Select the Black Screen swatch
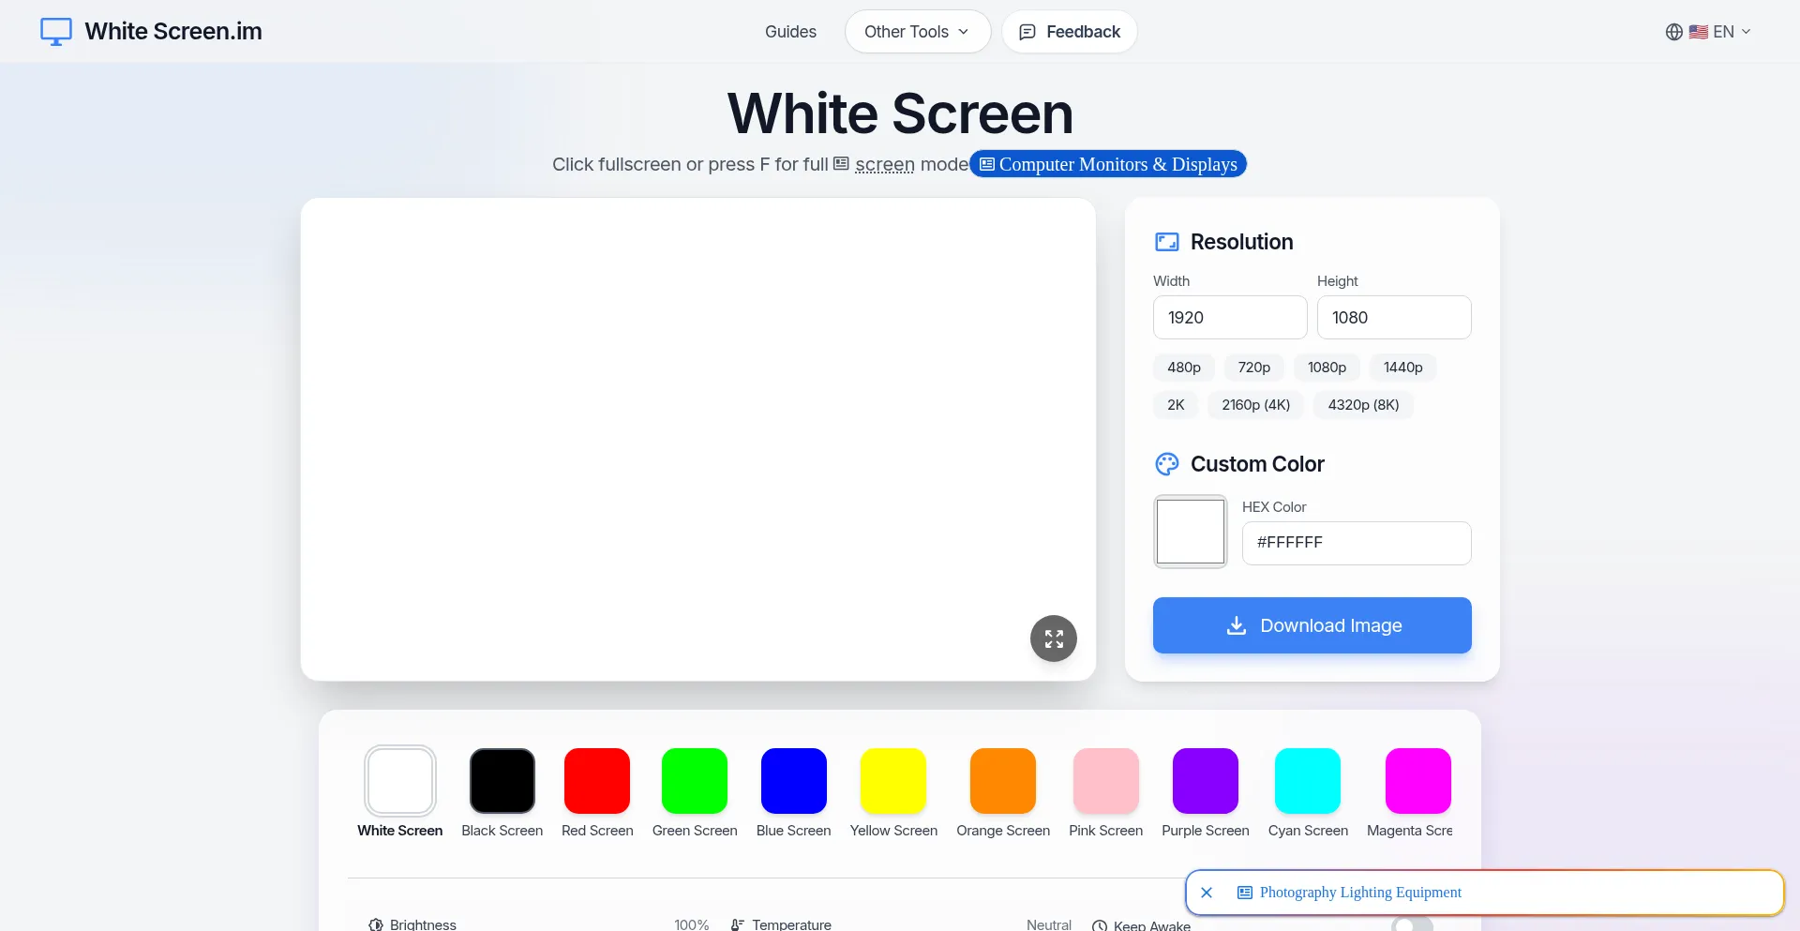This screenshot has height=931, width=1800. point(502,781)
